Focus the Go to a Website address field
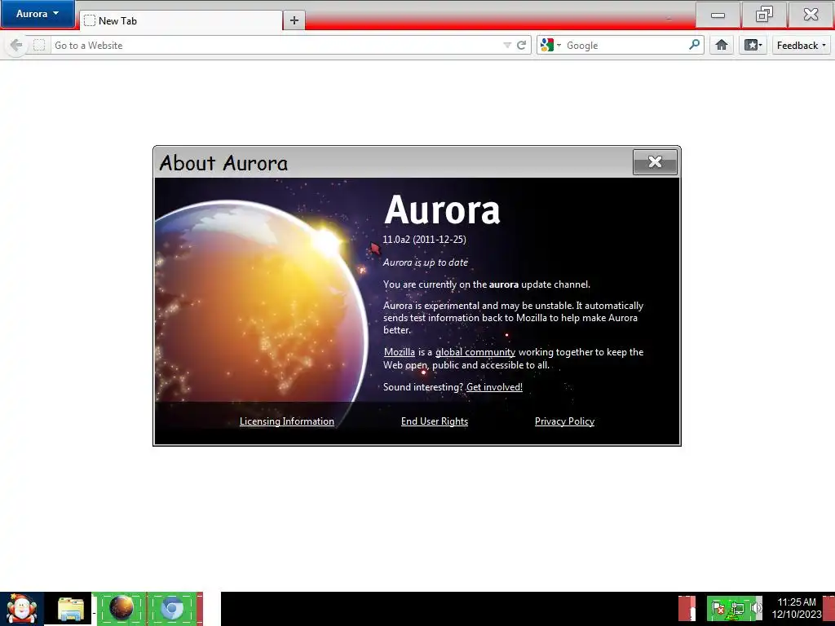The height and width of the screenshot is (626, 835). click(x=277, y=46)
